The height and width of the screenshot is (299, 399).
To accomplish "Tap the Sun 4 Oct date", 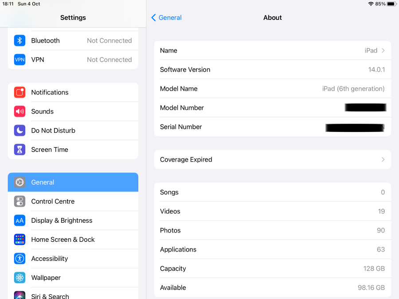I will point(29,4).
